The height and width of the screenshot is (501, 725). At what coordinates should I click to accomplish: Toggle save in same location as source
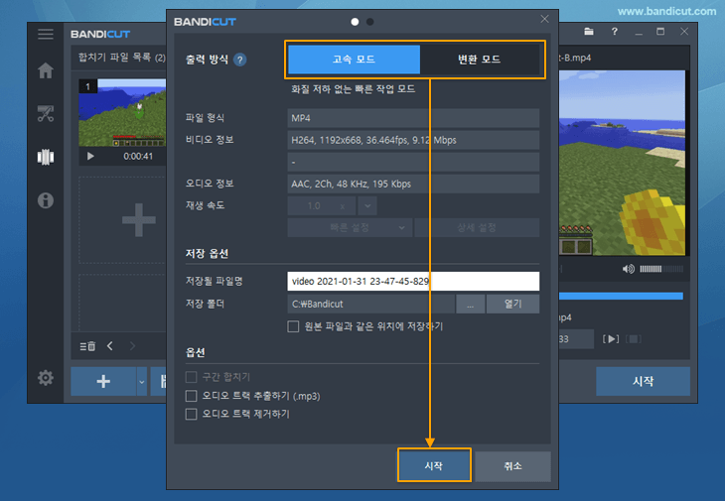[293, 326]
